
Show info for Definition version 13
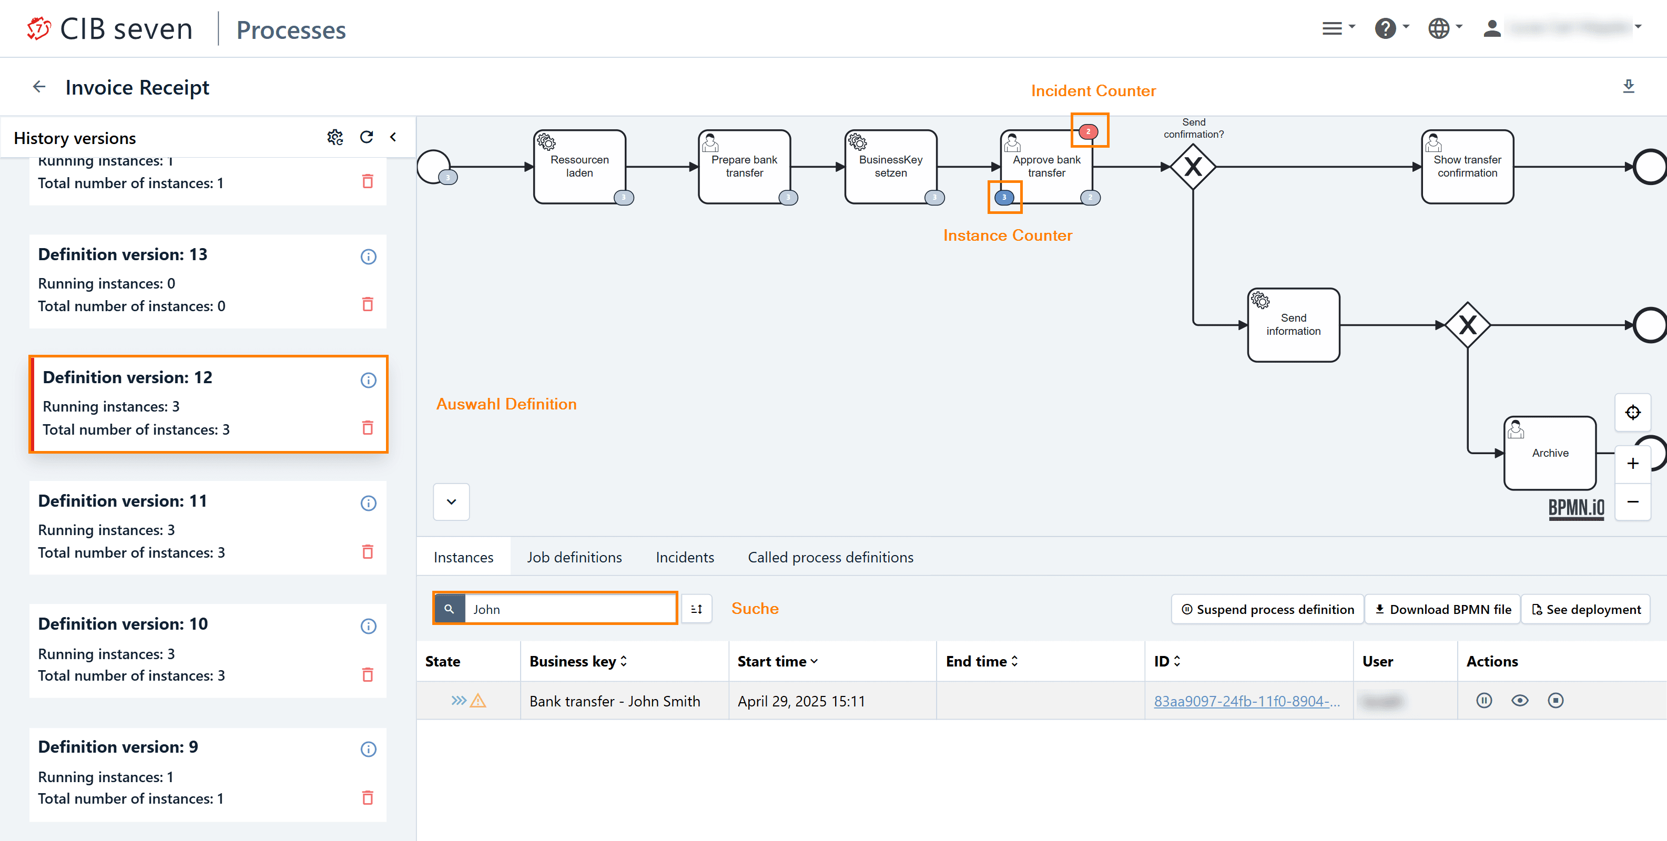coord(368,257)
